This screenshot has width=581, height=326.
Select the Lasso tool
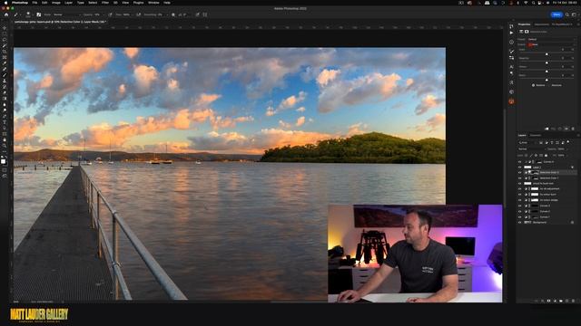5,40
